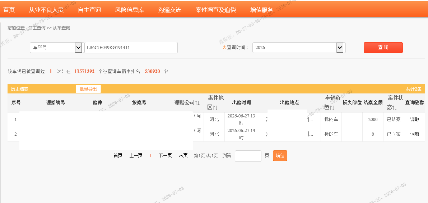Sort by 案件状态 column arrows
428x203 pixels.
click(x=395, y=107)
